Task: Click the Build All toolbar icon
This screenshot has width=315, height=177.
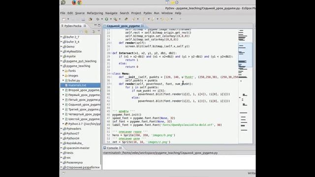Action: pos(91,19)
